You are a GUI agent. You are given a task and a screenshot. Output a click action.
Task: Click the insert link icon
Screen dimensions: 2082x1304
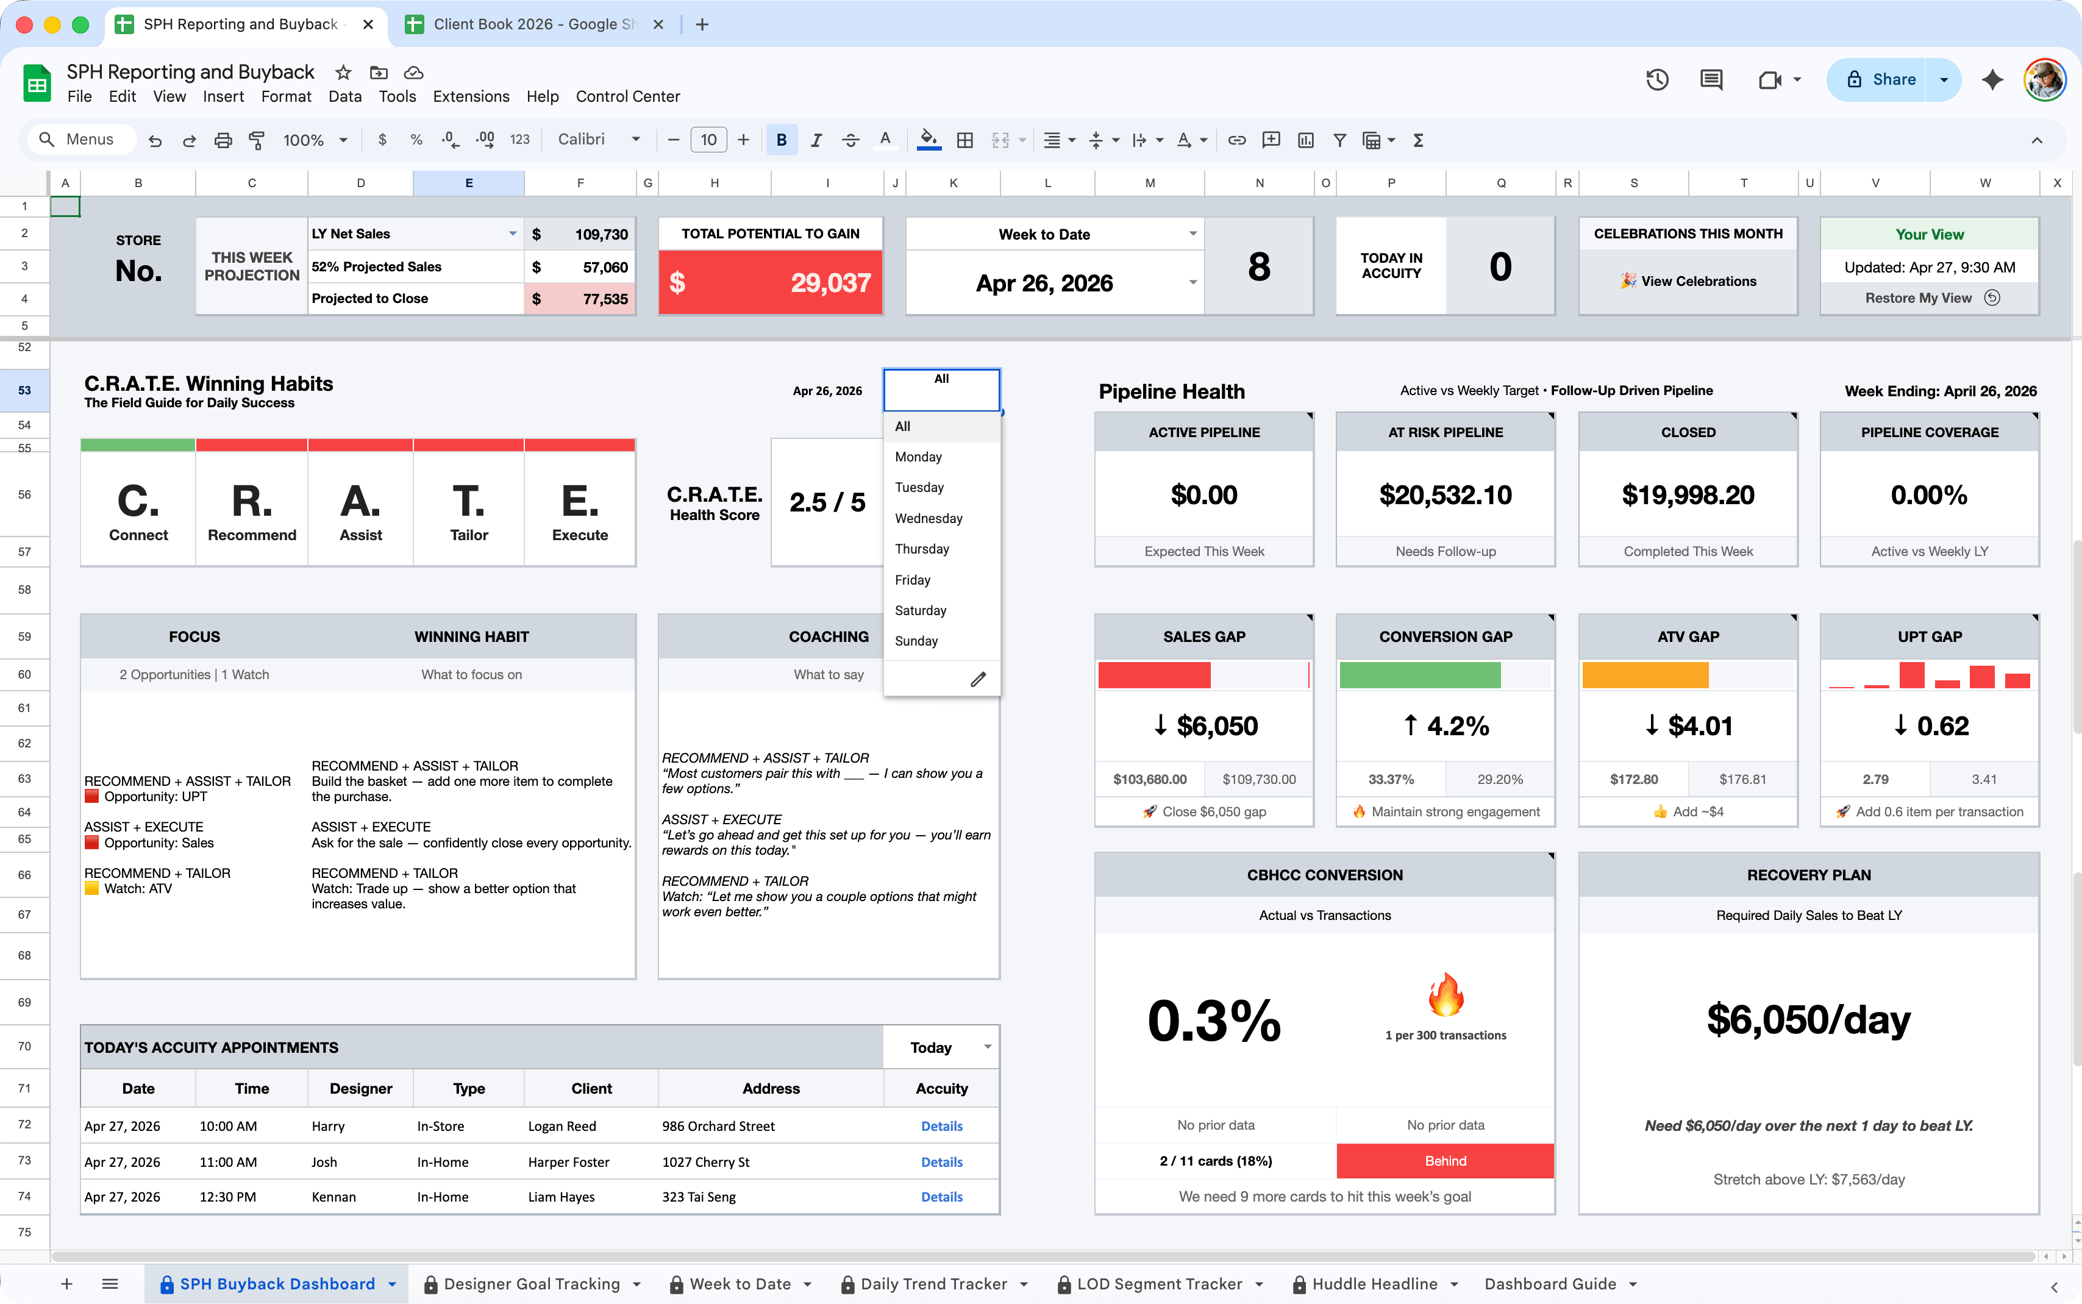(1237, 140)
